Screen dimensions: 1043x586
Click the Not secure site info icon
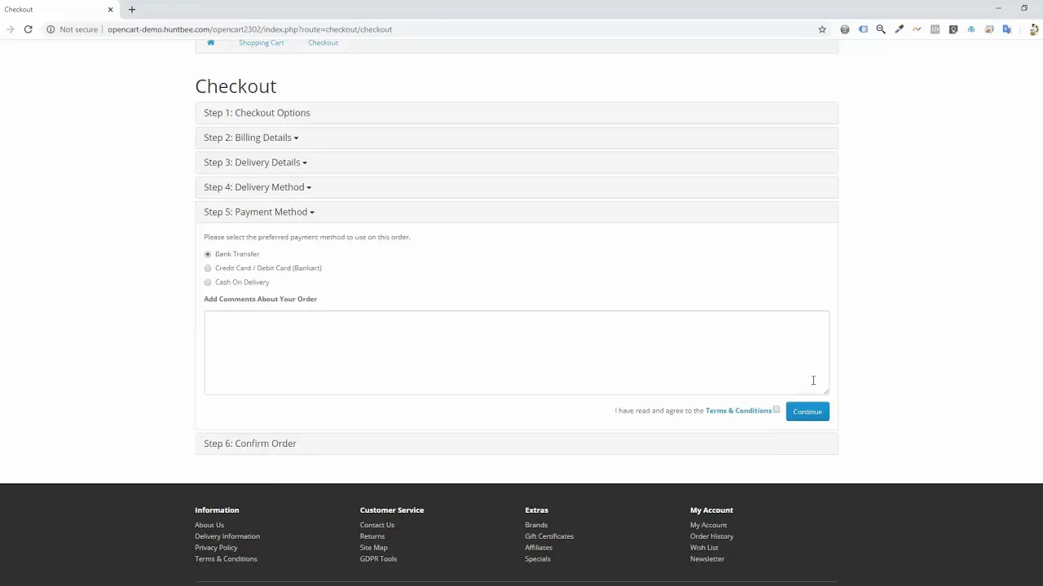coord(51,29)
